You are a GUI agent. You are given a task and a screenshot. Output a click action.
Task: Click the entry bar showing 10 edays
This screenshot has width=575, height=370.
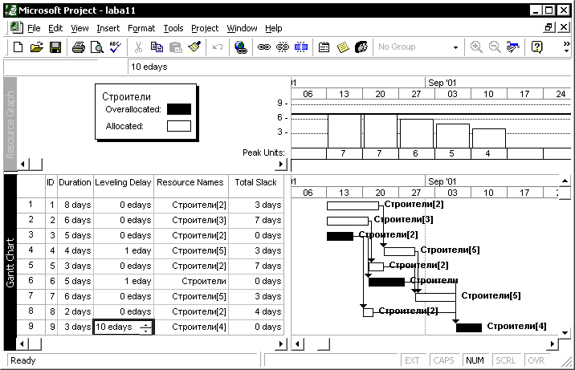coord(349,67)
